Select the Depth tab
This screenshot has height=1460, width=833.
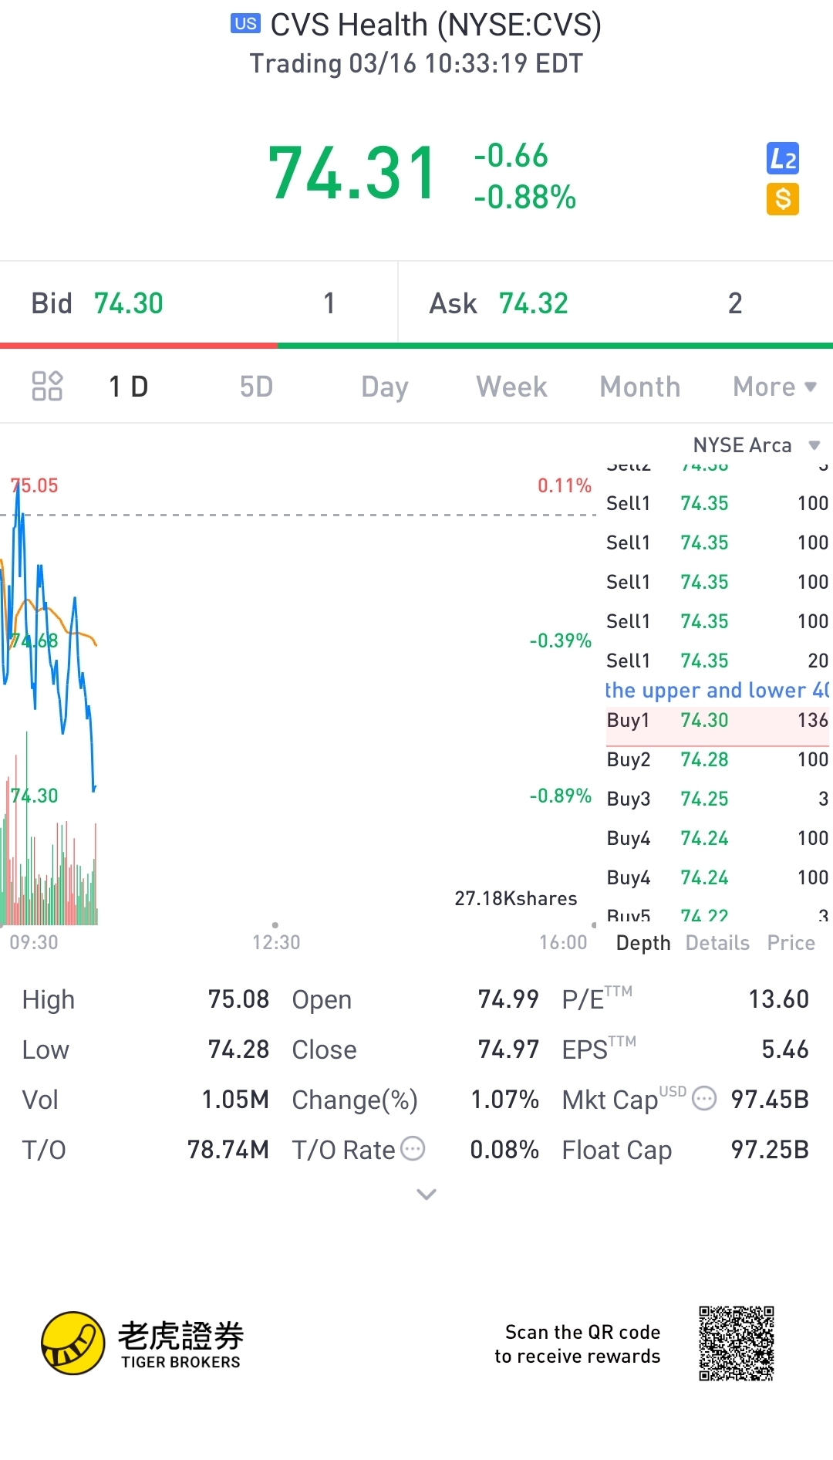pos(643,943)
